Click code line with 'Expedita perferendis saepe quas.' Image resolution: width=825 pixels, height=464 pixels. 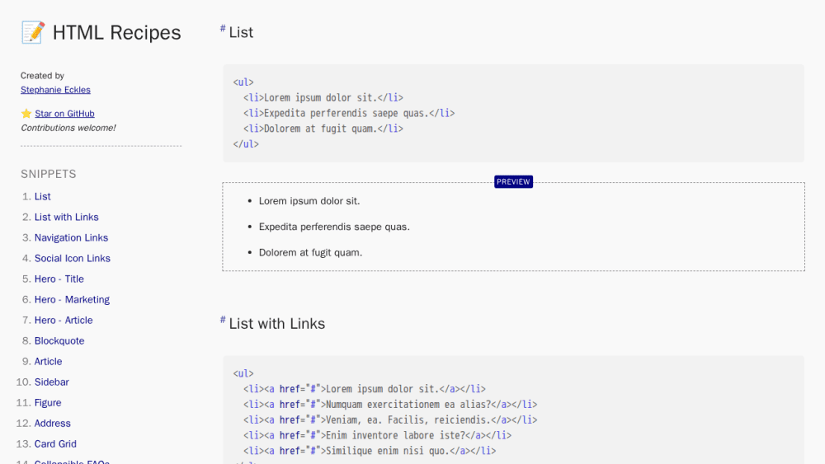point(349,113)
